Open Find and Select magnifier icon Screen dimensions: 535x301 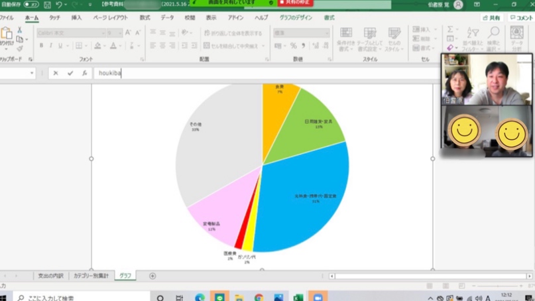pos(494,33)
